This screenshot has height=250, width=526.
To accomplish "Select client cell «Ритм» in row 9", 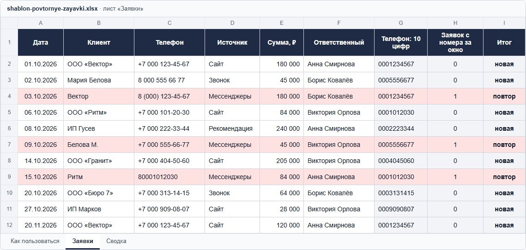I will pyautogui.click(x=99, y=177).
